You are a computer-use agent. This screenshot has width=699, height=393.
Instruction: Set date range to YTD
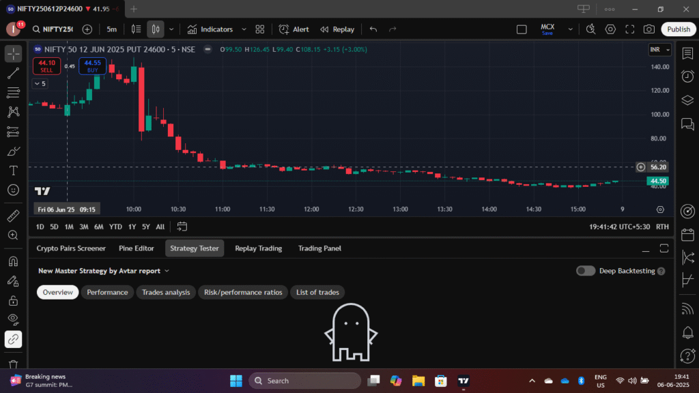point(115,227)
